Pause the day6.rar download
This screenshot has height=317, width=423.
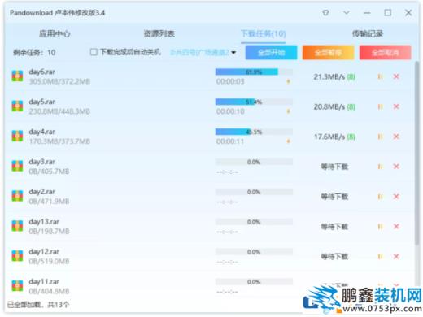pos(380,76)
